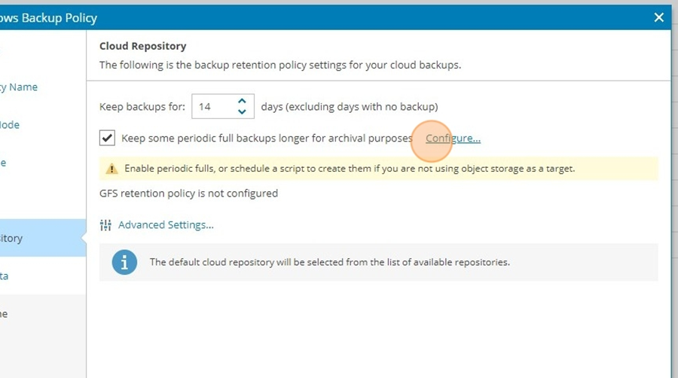Click the GFS retention policy status text
The height and width of the screenshot is (378, 678).
click(188, 193)
